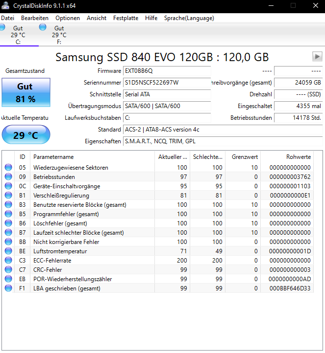Select the Verschleißregulierung parameter name
Screen dimensions: 325x353
61,196
